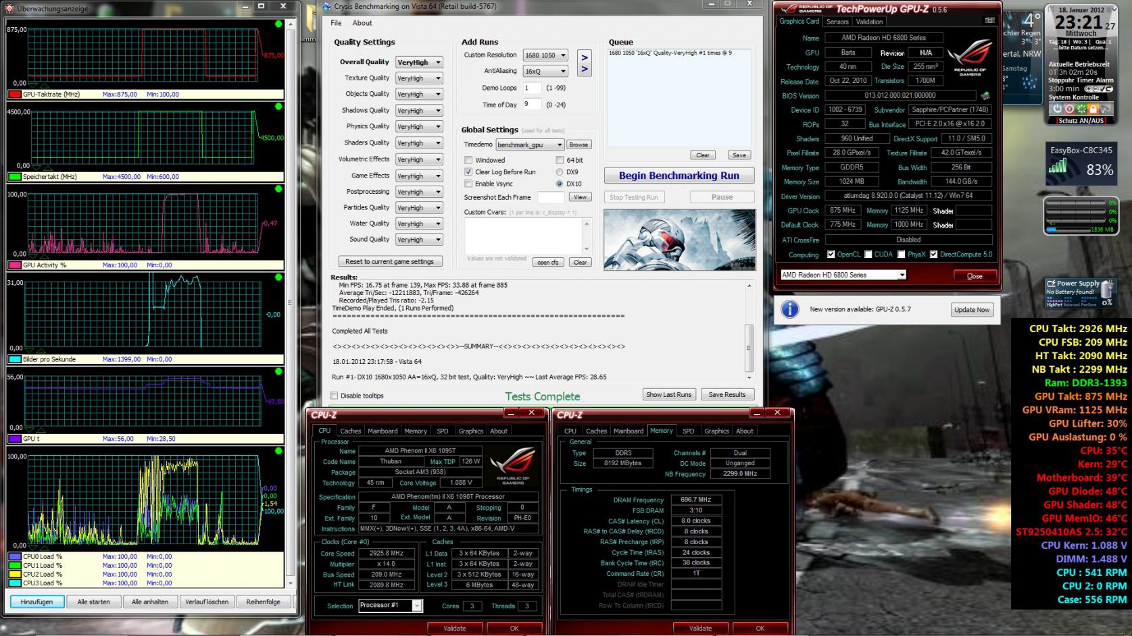This screenshot has height=636, width=1132.
Task: Click the Custom Cvars text area
Action: click(x=528, y=236)
